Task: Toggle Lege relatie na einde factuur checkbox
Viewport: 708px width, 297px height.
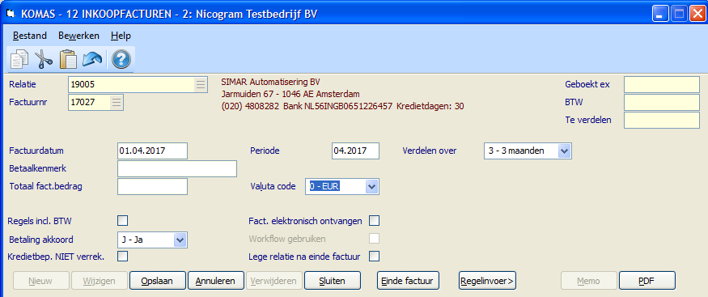Action: (x=375, y=257)
